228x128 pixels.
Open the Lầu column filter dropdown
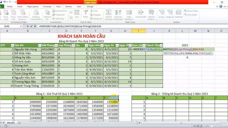point(86,46)
